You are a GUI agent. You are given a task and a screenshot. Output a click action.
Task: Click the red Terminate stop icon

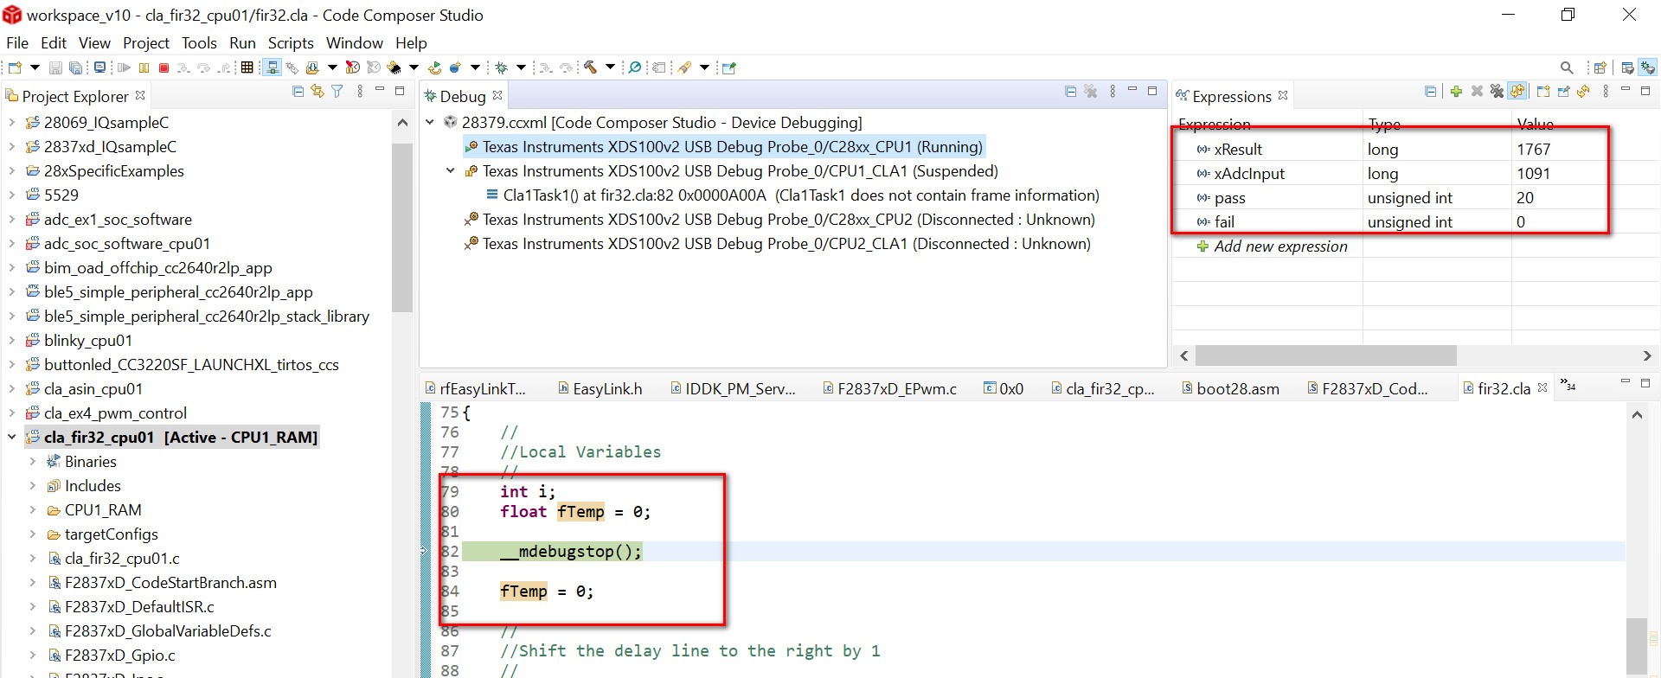(164, 67)
